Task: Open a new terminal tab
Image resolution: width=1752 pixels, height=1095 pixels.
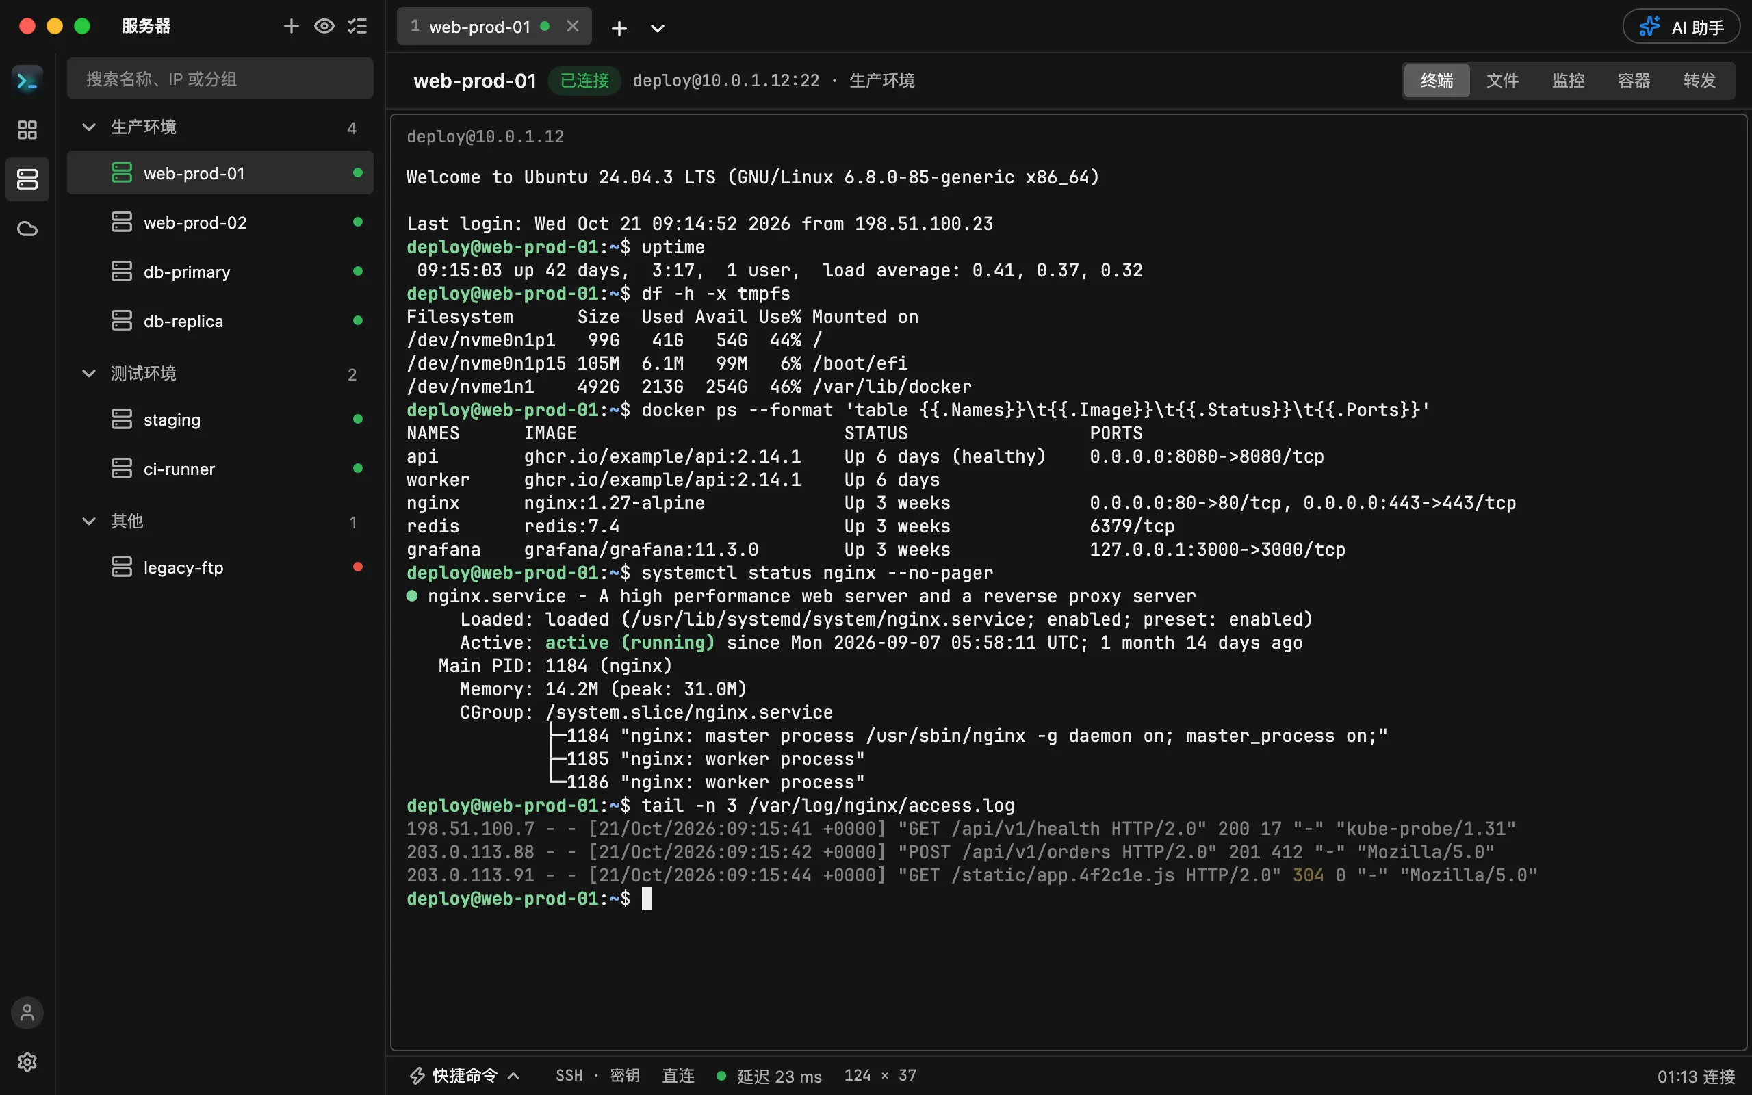Action: coord(619,27)
